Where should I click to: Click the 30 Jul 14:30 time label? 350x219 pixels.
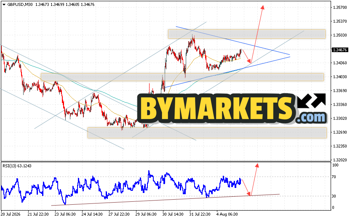tap(173, 214)
